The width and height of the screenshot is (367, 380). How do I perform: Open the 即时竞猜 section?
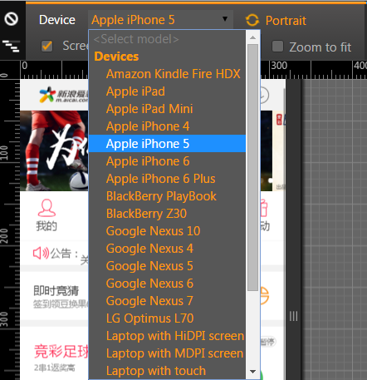pos(56,291)
